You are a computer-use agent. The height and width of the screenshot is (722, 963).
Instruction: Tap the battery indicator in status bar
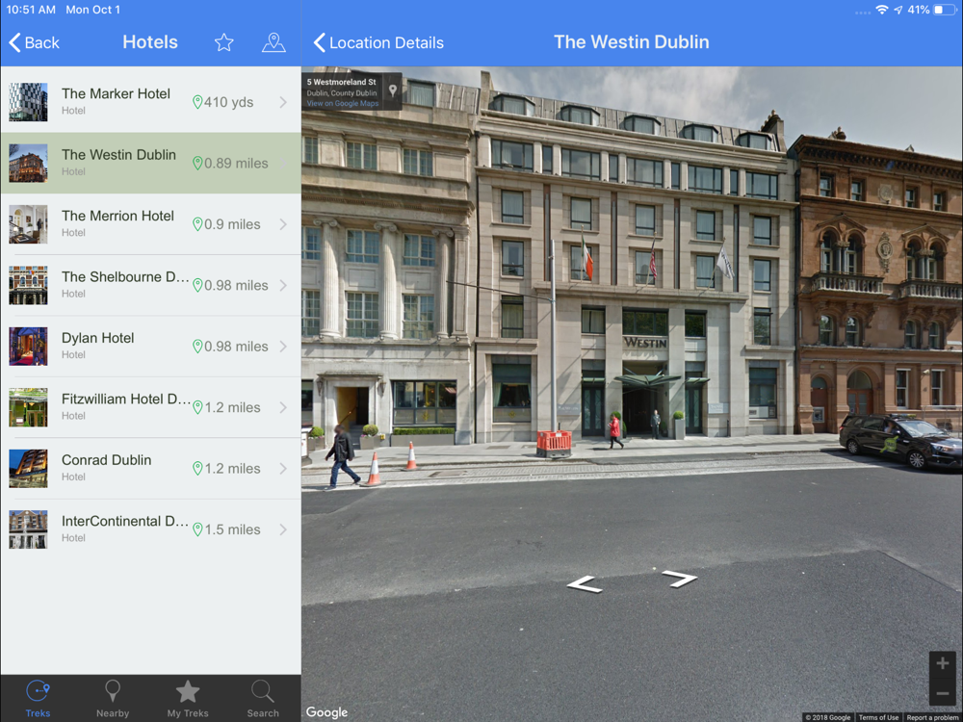[944, 10]
